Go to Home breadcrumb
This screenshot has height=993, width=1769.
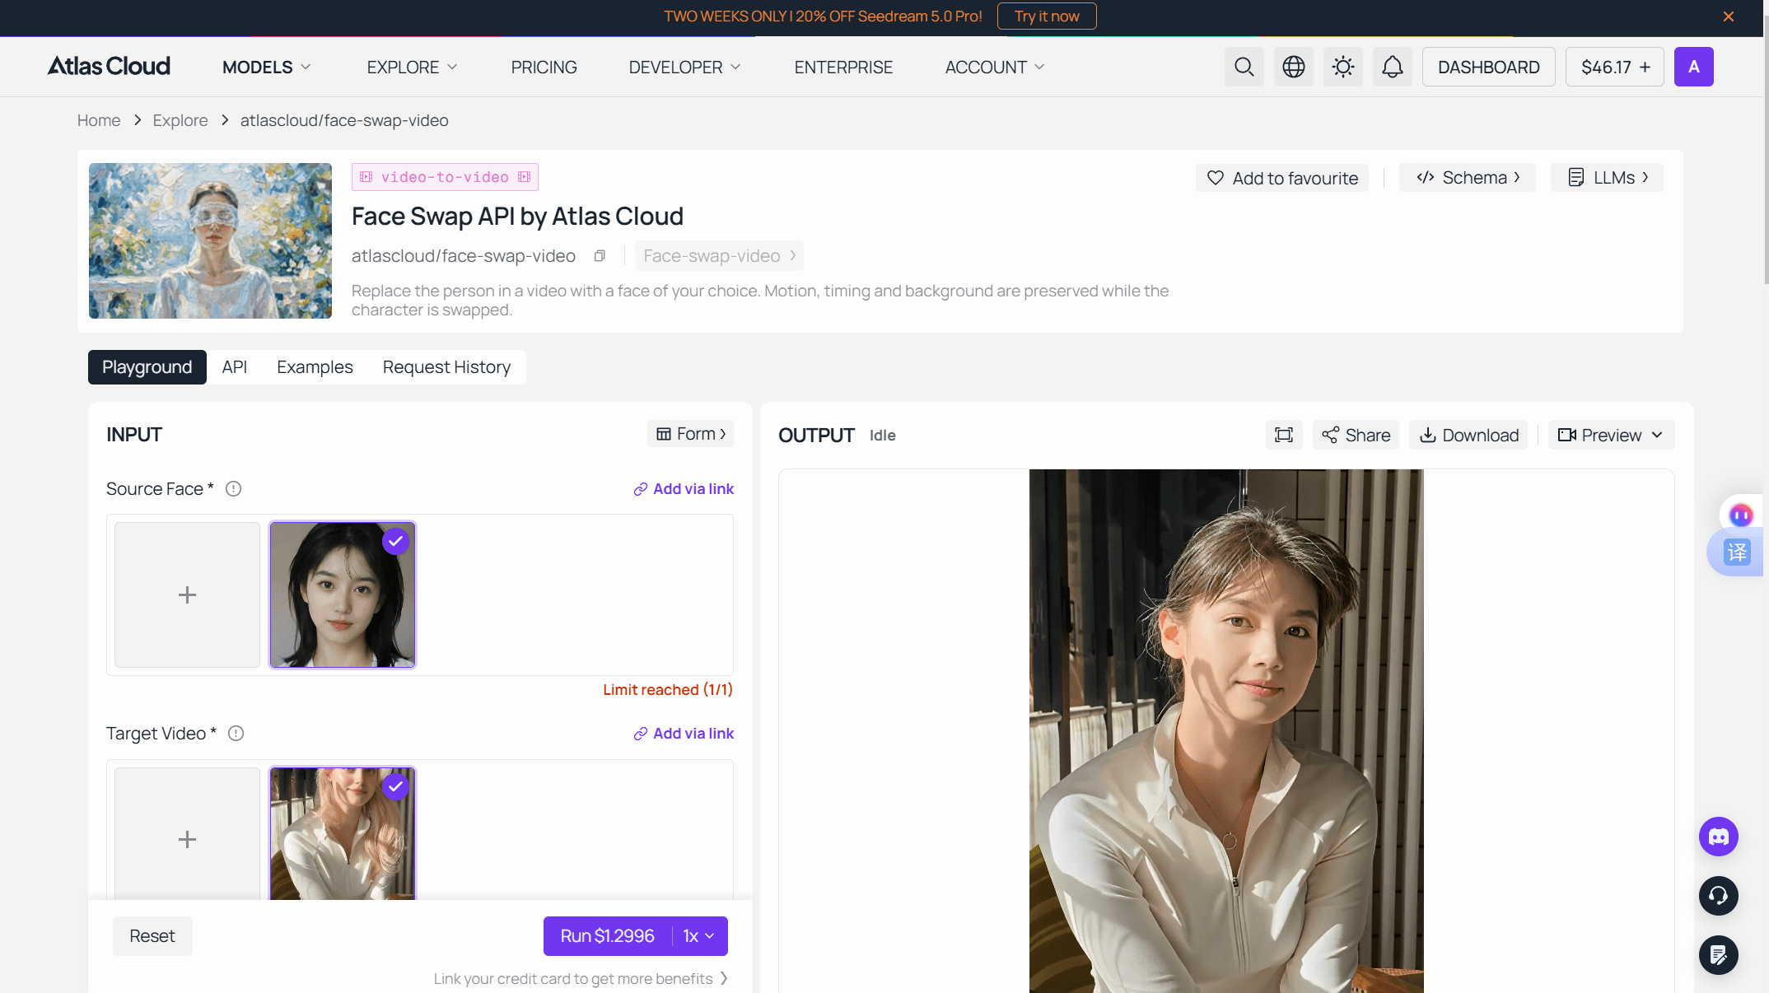(99, 120)
